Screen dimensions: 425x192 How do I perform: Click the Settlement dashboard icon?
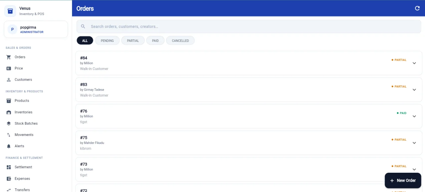pyautogui.click(x=9, y=167)
